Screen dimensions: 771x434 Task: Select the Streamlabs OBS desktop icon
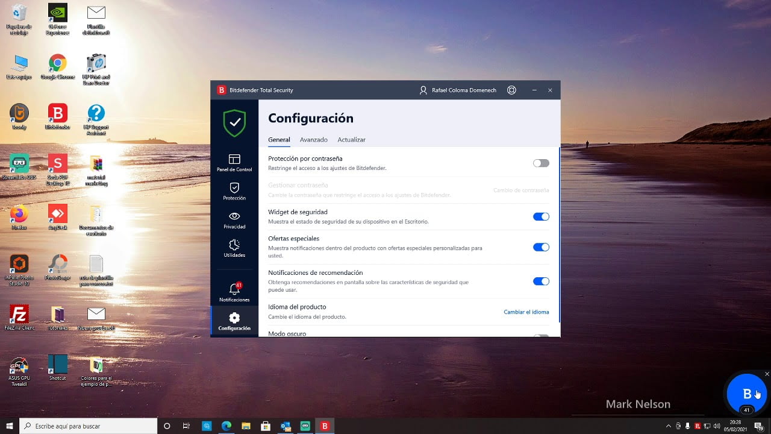click(x=19, y=167)
